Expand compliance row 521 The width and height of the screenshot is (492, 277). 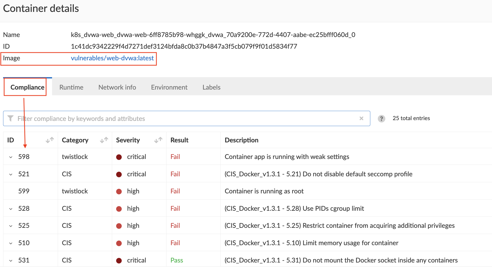pyautogui.click(x=11, y=174)
